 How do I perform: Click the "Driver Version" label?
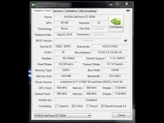pyautogui.click(x=44, y=82)
